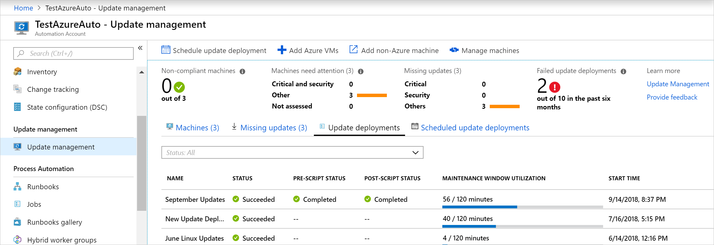Click the Provide feedback link

pos(672,97)
